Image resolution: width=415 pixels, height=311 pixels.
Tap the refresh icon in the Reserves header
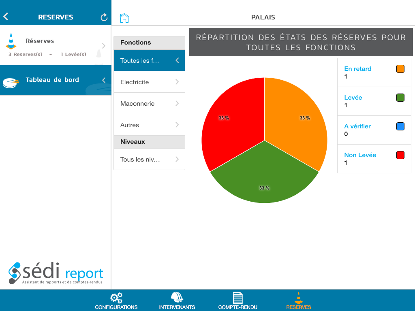(104, 17)
